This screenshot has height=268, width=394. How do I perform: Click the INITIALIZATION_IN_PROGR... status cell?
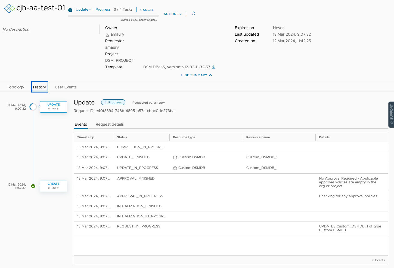pyautogui.click(x=141, y=216)
